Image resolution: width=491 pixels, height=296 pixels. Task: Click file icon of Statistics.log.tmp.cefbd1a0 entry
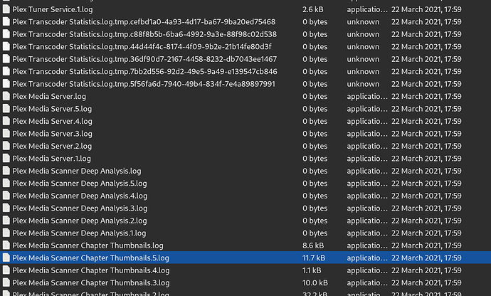pos(6,21)
